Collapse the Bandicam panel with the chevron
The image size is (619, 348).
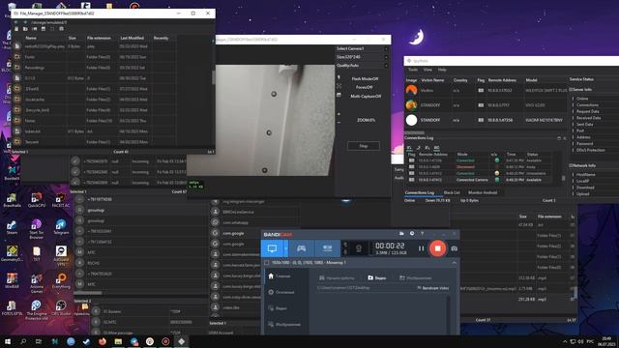pyautogui.click(x=454, y=263)
